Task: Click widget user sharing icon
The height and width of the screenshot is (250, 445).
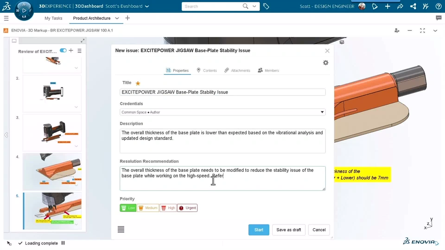Action: pos(397,31)
